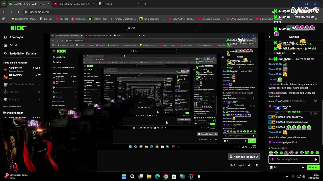Open Google Chrome from taskbar
323x181 pixels.
166,176
